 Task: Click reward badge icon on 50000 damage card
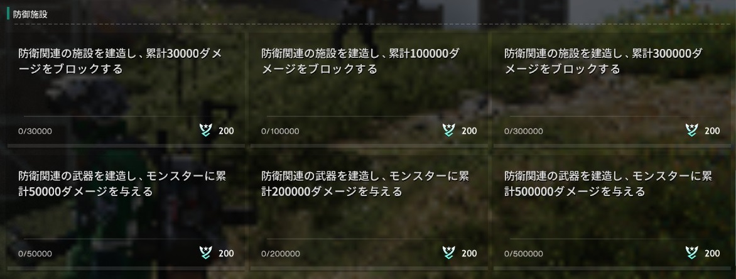[205, 253]
